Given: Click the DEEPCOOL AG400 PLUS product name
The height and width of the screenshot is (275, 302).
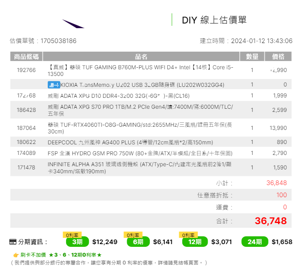Looking at the screenshot, I should (130, 142).
